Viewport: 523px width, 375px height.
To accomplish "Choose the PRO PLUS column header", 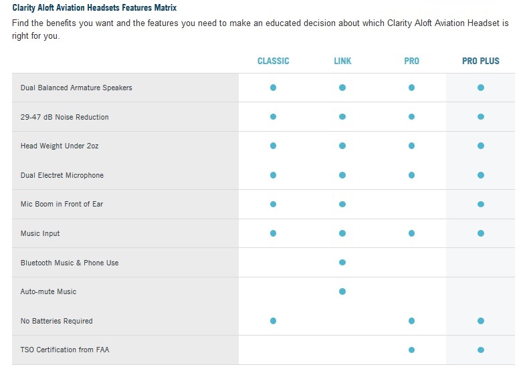I will point(481,61).
